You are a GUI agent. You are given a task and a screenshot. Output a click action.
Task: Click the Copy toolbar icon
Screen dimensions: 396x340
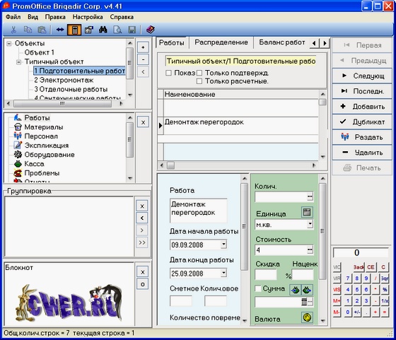coord(28,30)
